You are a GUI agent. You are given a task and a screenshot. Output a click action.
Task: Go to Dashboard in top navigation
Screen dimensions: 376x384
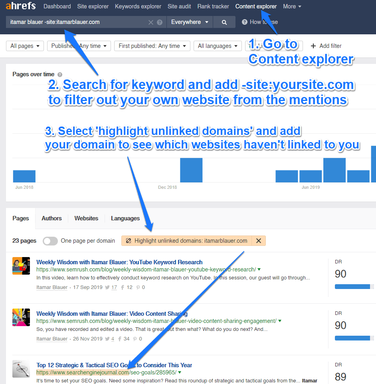point(57,6)
